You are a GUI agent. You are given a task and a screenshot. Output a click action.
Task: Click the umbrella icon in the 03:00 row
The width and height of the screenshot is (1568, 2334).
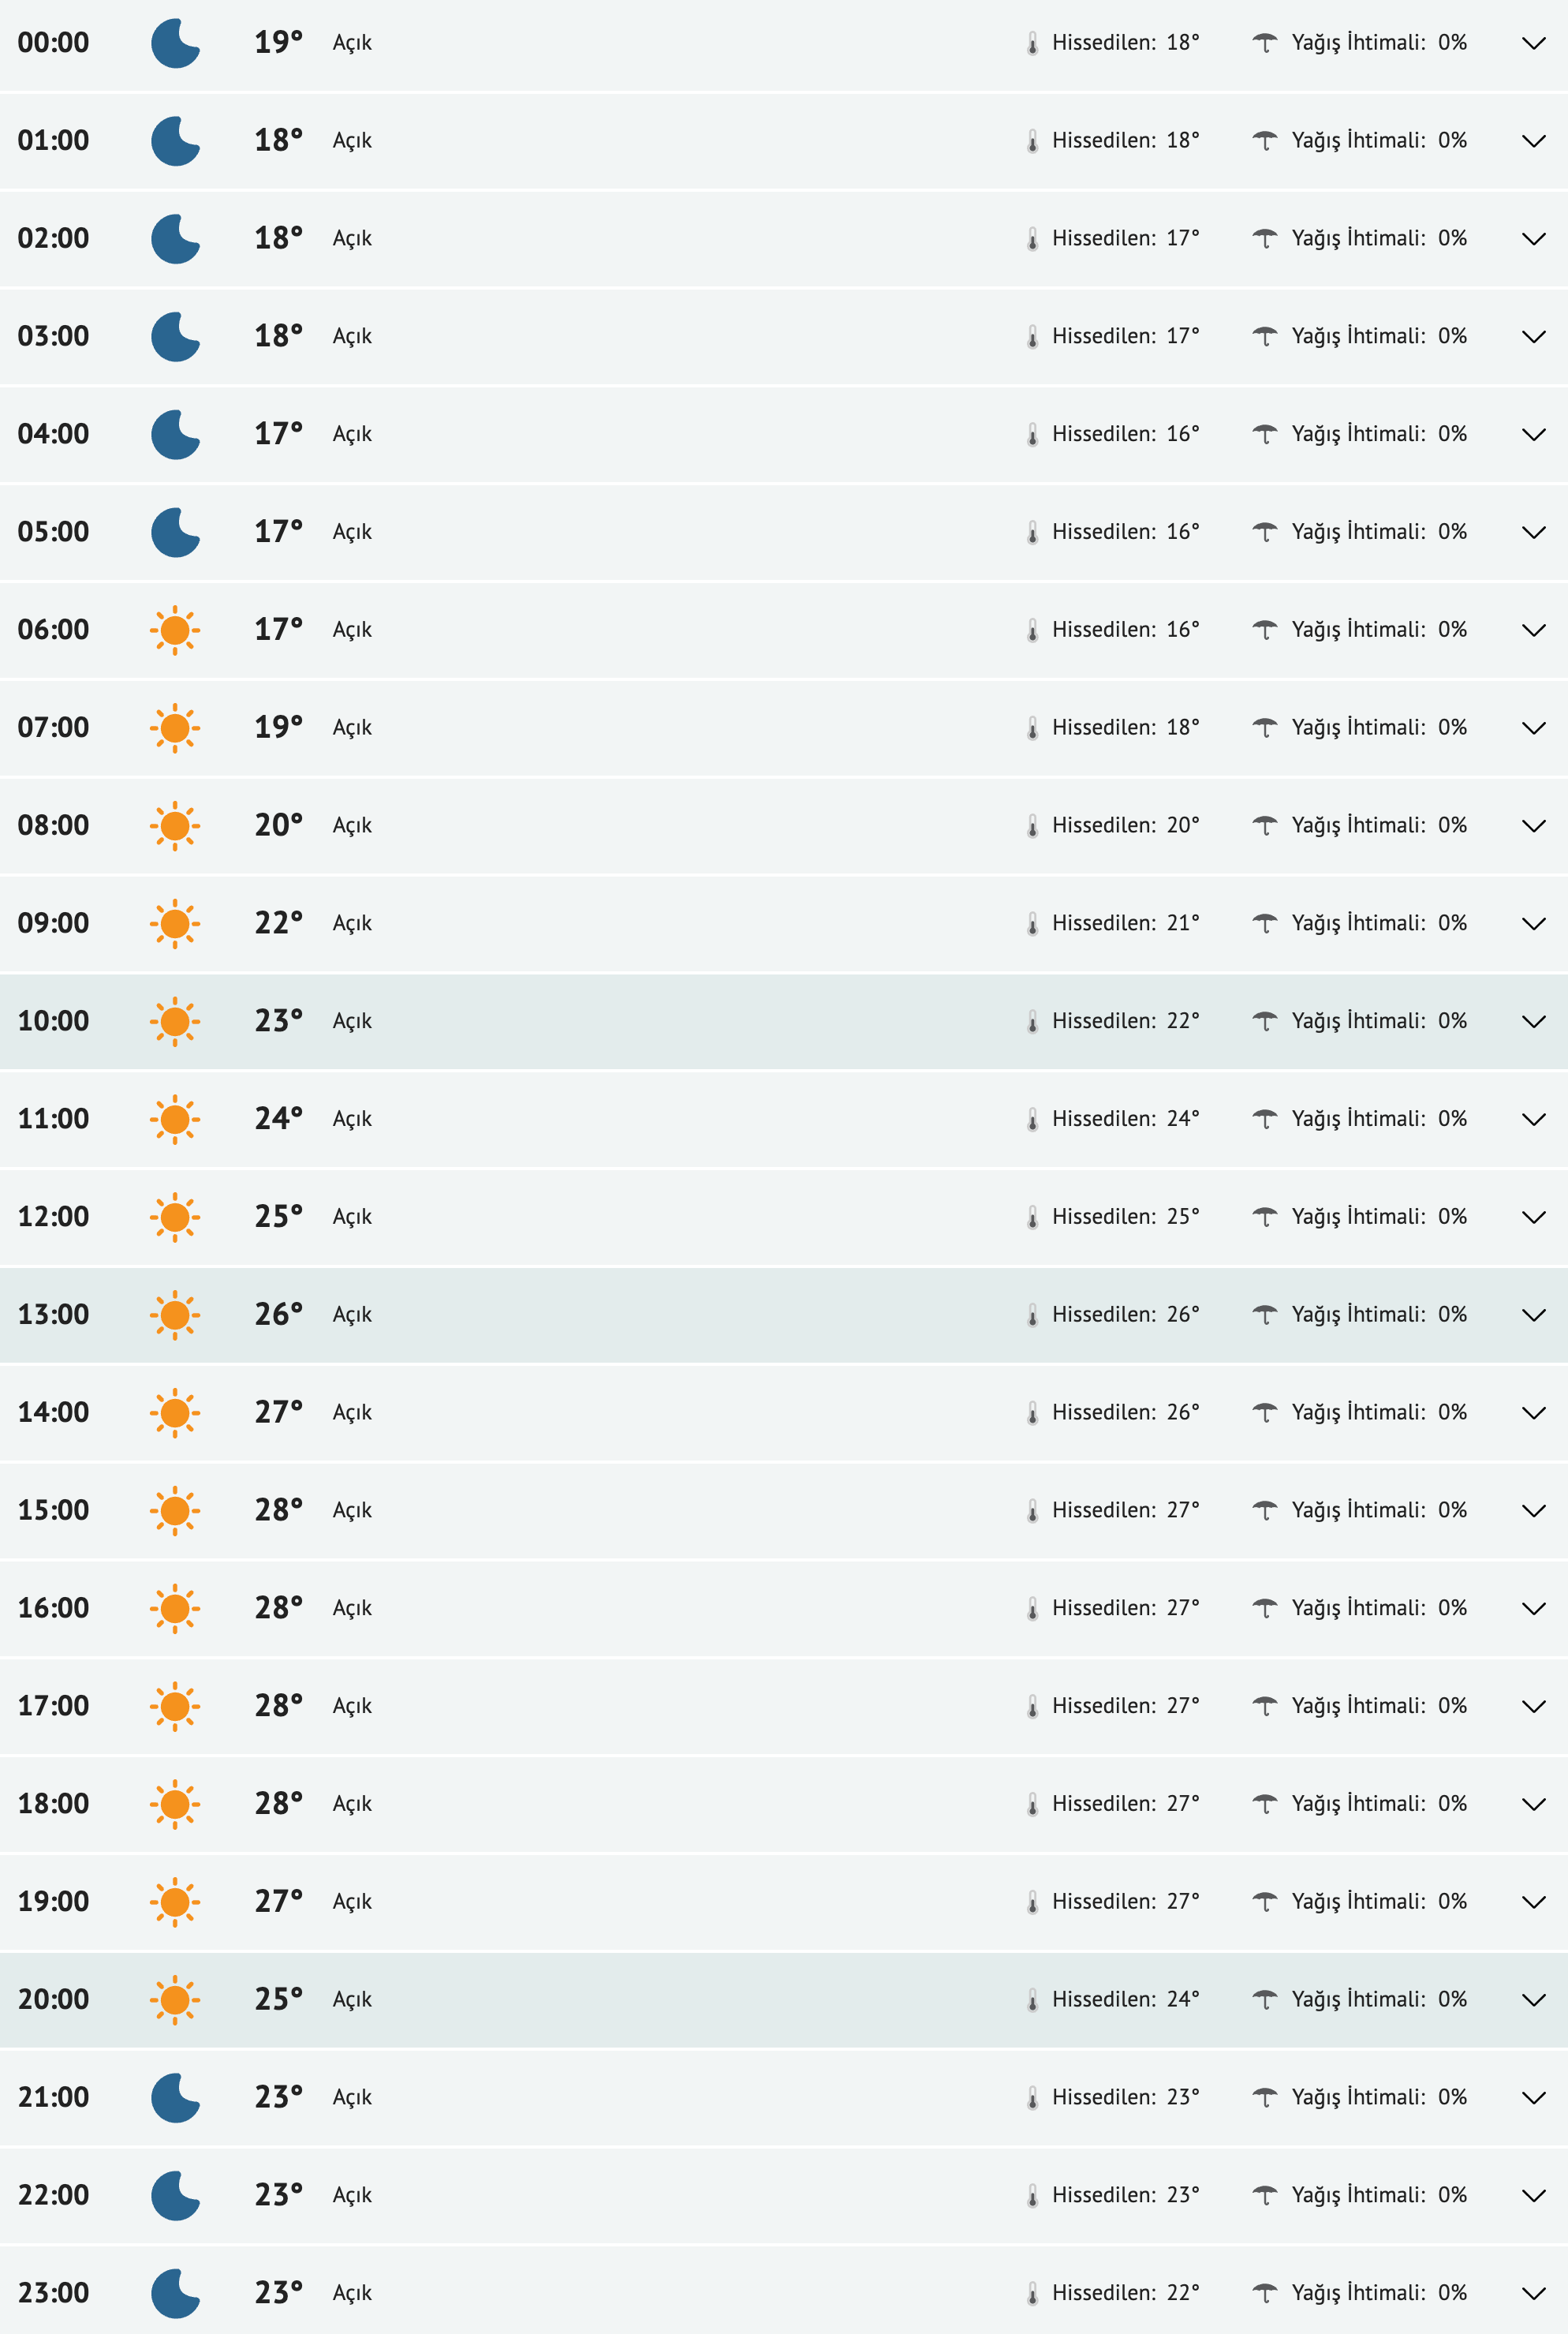pyautogui.click(x=1265, y=336)
